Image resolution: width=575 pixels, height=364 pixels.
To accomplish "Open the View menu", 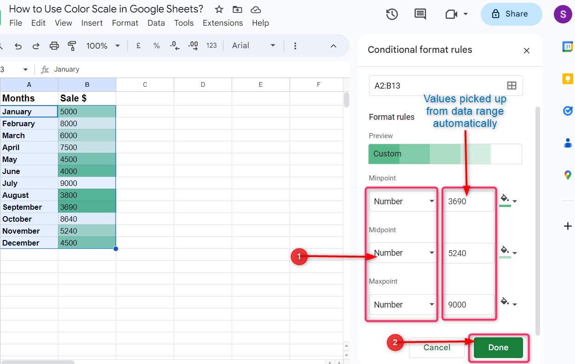I will pos(63,23).
